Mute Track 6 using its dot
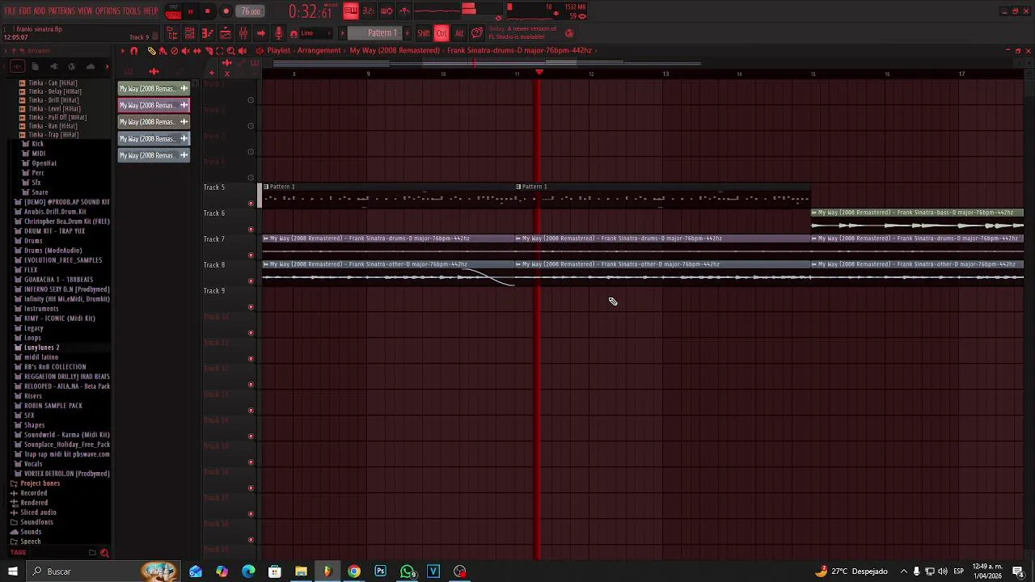1035x582 pixels. click(251, 230)
